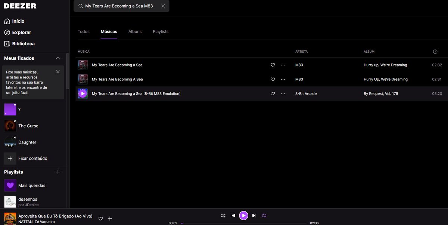The width and height of the screenshot is (448, 225).
Task: Clear the search box with X
Action: (x=163, y=6)
